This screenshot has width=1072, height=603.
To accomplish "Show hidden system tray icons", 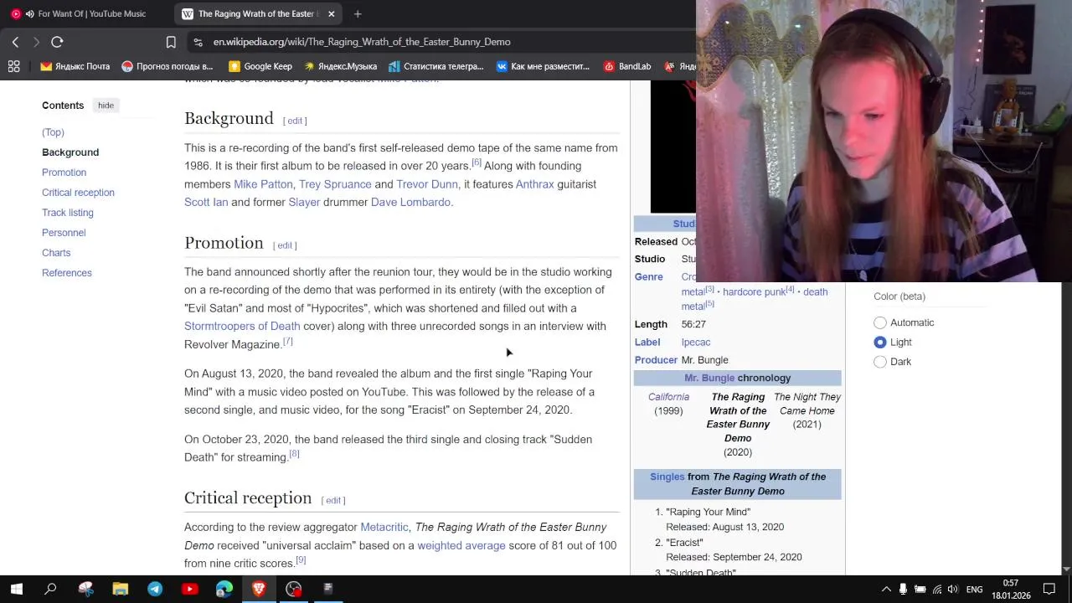I will pyautogui.click(x=886, y=590).
